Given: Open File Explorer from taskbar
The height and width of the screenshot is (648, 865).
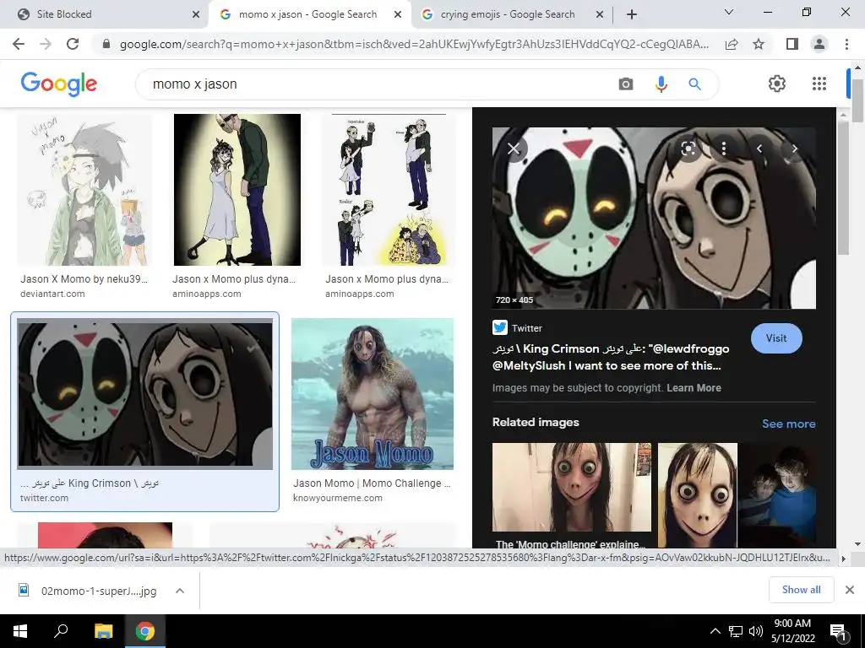Looking at the screenshot, I should [103, 631].
